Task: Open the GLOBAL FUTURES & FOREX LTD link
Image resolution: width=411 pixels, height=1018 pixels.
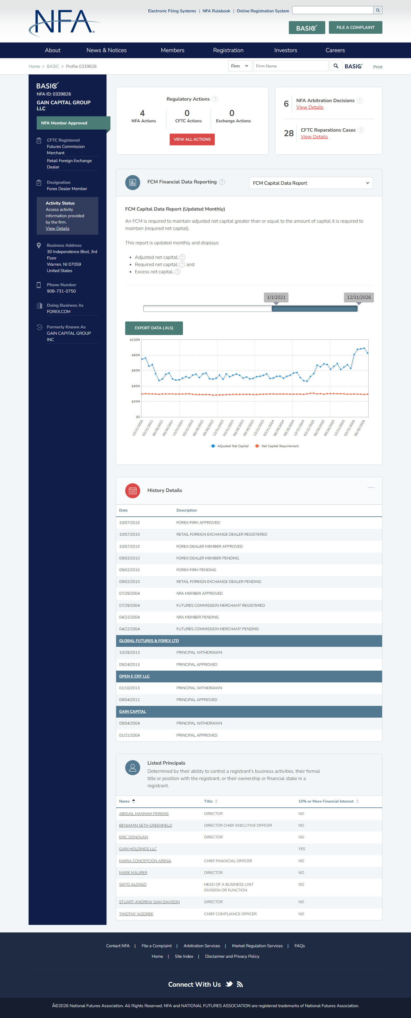Action: click(149, 641)
